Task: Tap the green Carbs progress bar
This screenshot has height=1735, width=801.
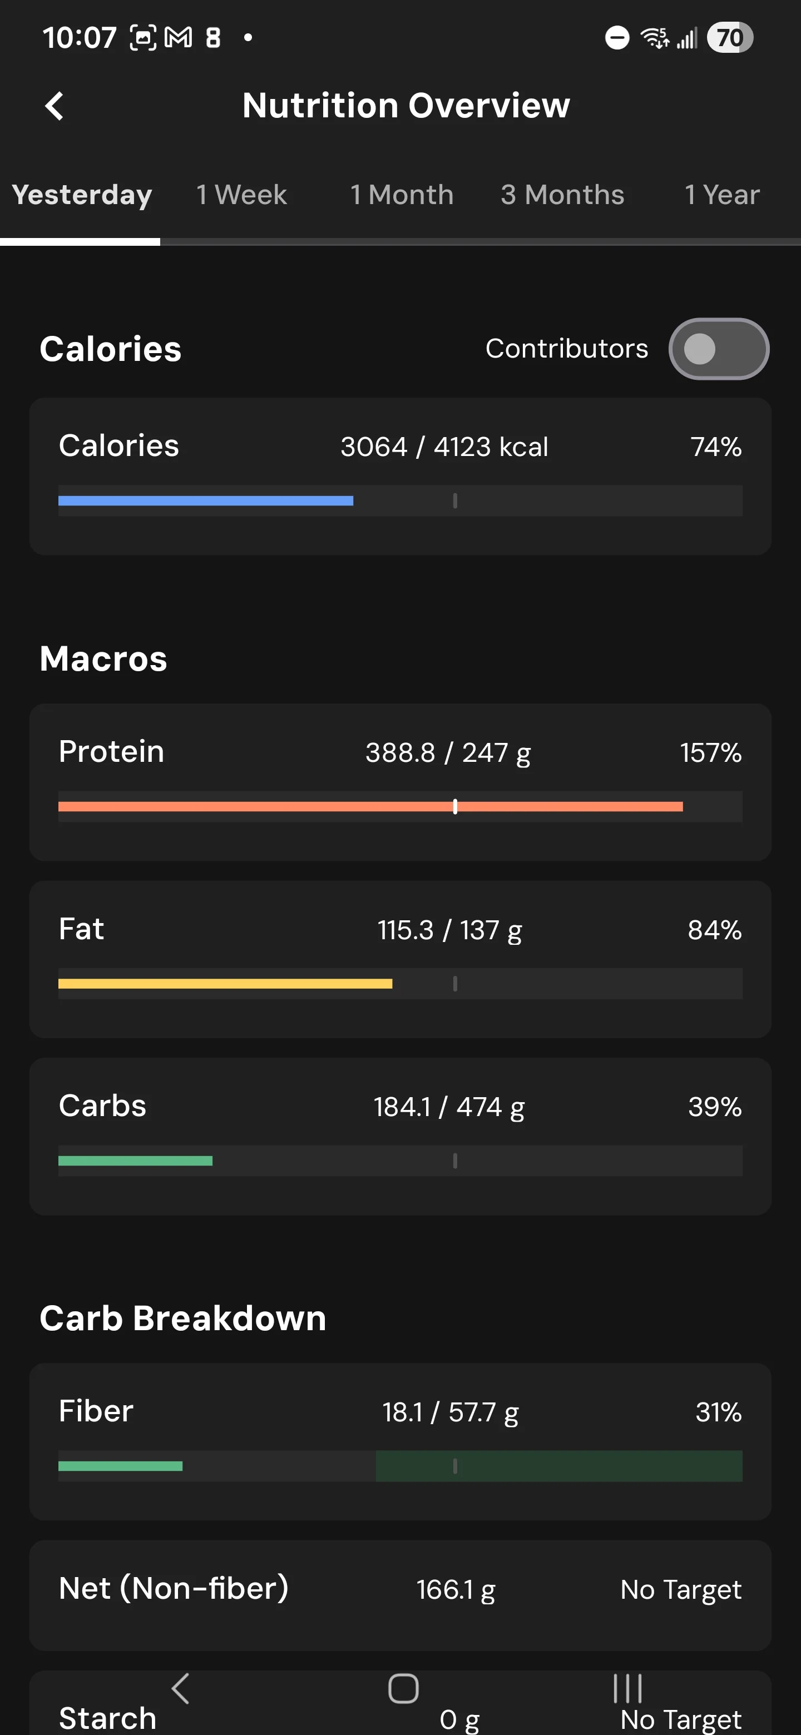Action: pos(135,1161)
